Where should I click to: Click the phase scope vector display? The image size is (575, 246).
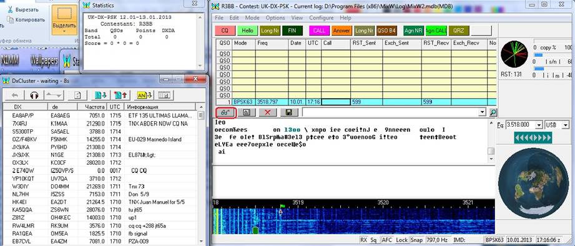[514, 54]
